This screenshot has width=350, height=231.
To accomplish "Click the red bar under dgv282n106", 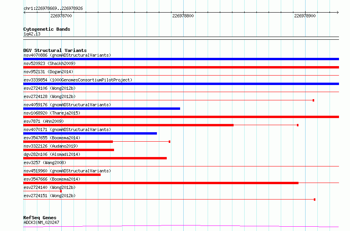I will click(x=95, y=158).
